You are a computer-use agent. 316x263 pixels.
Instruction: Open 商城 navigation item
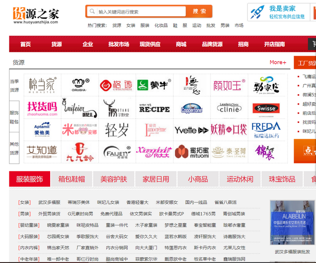(181, 44)
